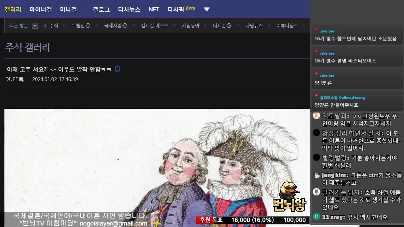
Task: Click the email nogoislayer@gmail.com text
Action: pos(113,223)
